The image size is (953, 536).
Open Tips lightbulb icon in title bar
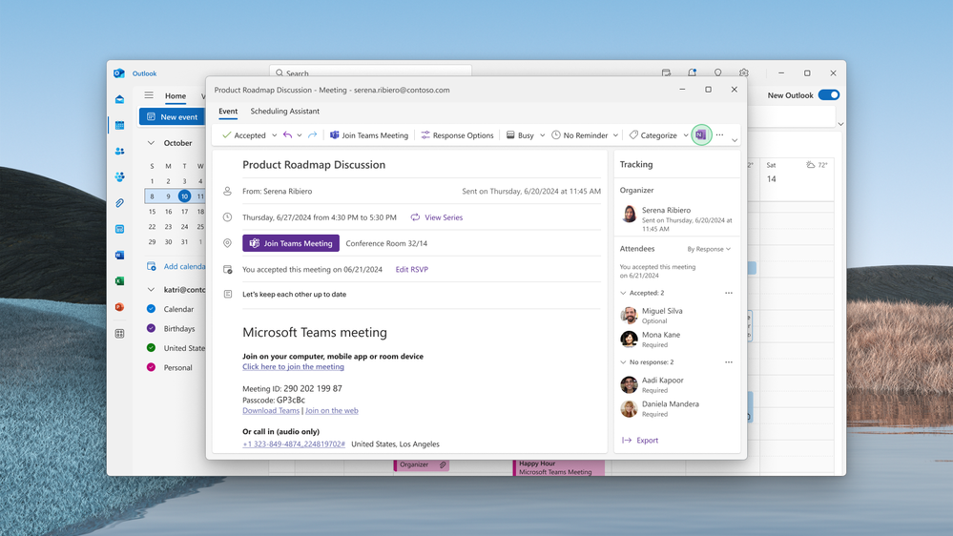coord(717,72)
